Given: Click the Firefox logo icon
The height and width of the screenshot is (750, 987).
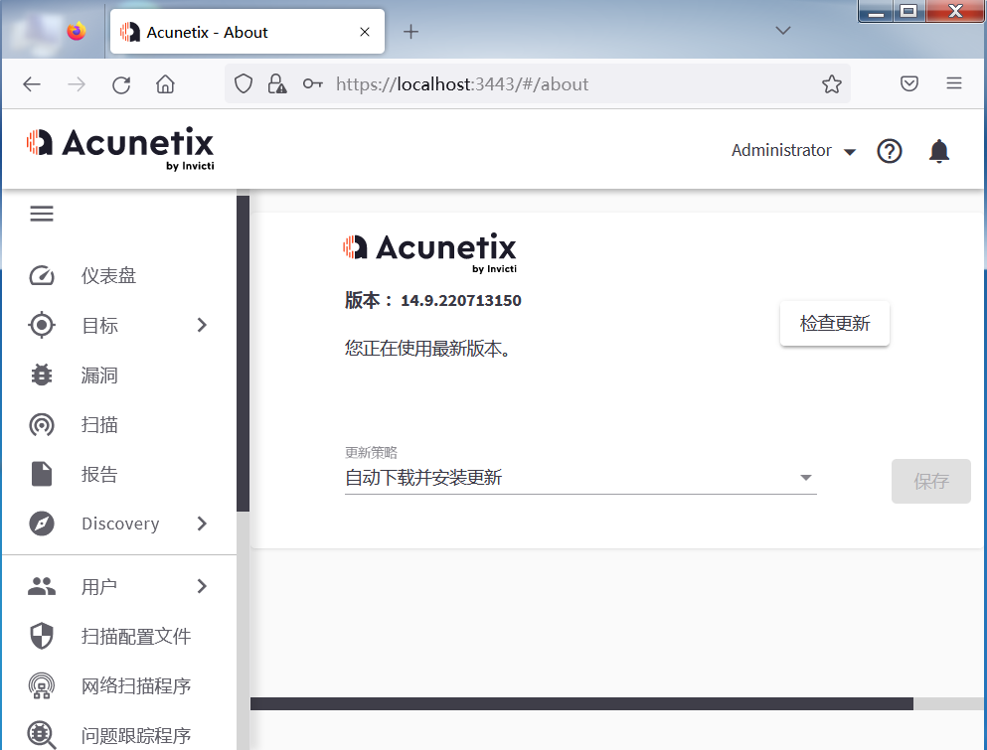Looking at the screenshot, I should [x=77, y=31].
